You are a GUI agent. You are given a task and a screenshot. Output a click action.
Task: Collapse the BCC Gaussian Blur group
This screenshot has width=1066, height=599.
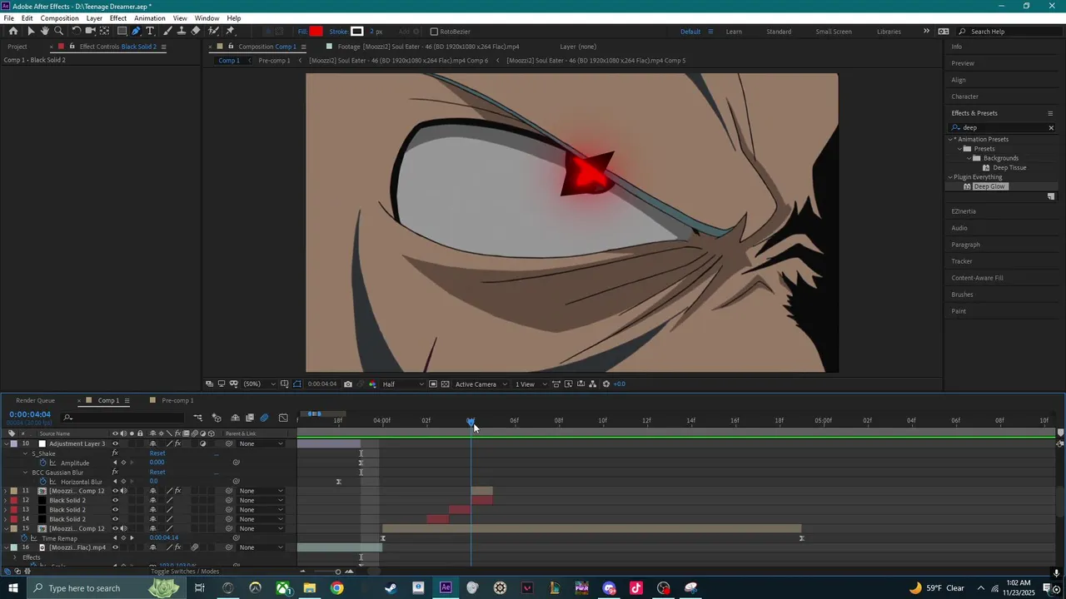point(25,473)
